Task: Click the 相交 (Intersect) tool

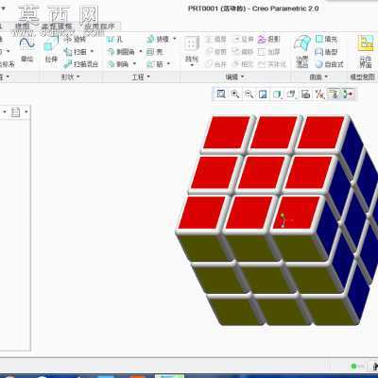Action: pos(243,64)
